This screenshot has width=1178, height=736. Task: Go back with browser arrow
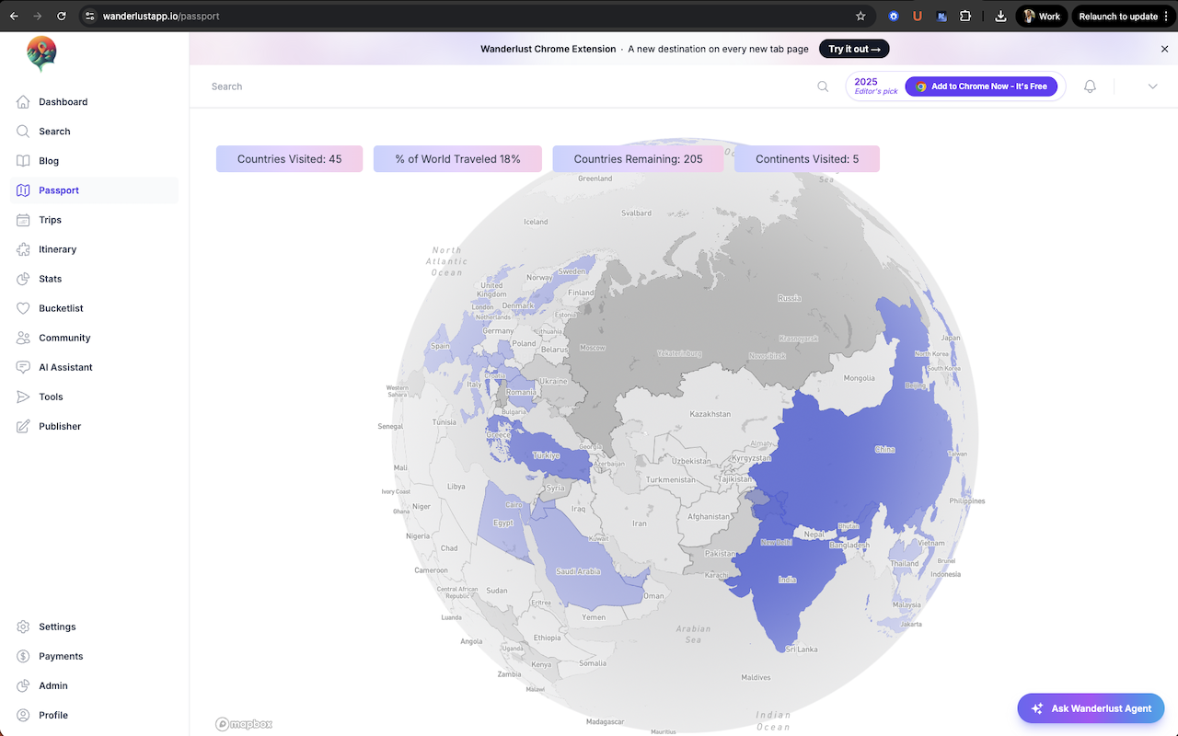tap(14, 16)
